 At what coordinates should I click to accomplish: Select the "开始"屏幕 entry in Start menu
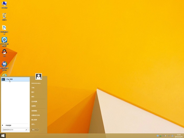15,79
